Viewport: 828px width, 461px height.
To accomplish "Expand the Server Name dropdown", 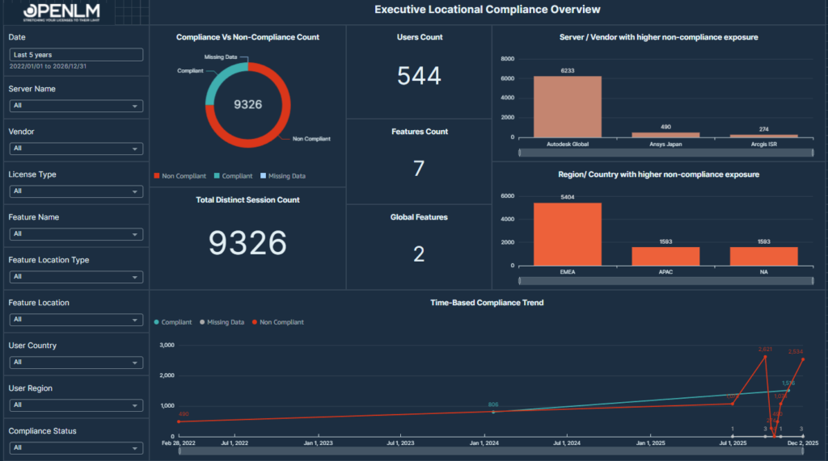I will (76, 106).
